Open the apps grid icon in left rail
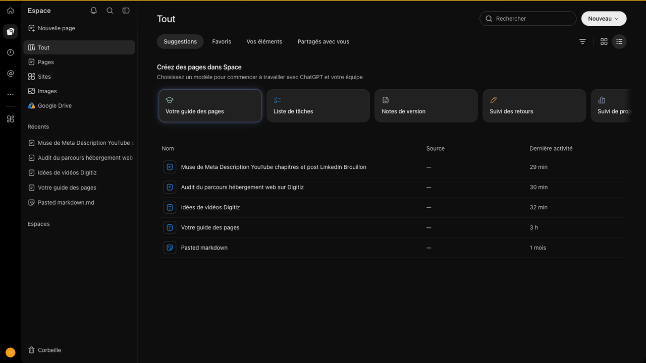Viewport: 646px width, 363px height. tap(10, 119)
